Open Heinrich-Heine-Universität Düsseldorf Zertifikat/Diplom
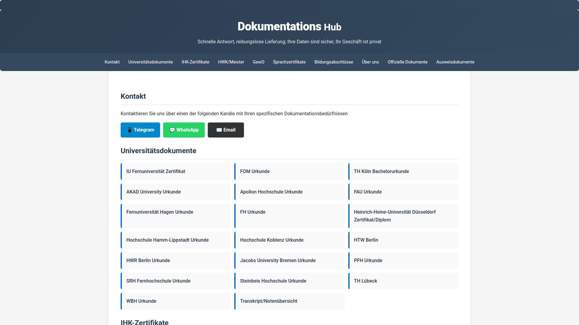This screenshot has height=325, width=579. pos(403,216)
